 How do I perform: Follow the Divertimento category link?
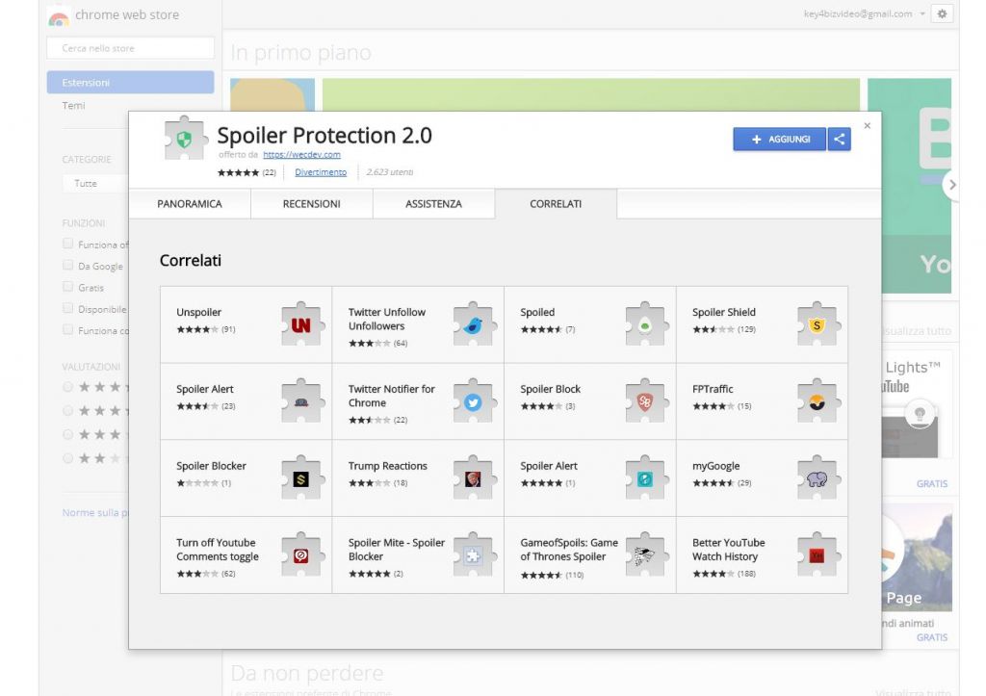coord(321,172)
